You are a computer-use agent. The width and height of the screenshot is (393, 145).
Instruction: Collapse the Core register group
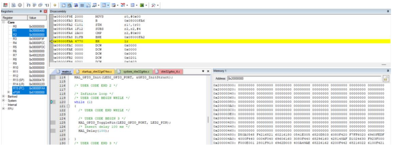4,22
